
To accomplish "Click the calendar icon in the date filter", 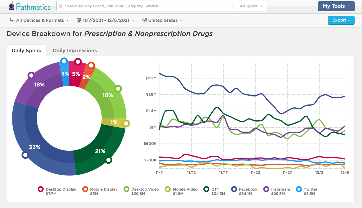I will coord(79,20).
